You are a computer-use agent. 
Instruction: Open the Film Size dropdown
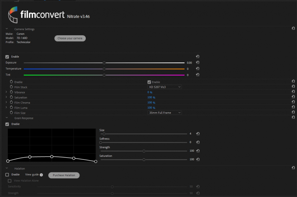[164, 113]
